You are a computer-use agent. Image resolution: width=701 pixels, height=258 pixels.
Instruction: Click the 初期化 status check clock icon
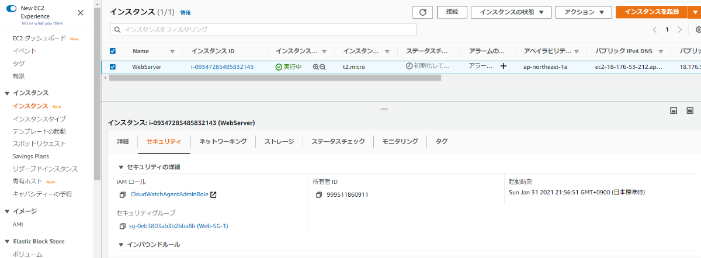tap(410, 66)
